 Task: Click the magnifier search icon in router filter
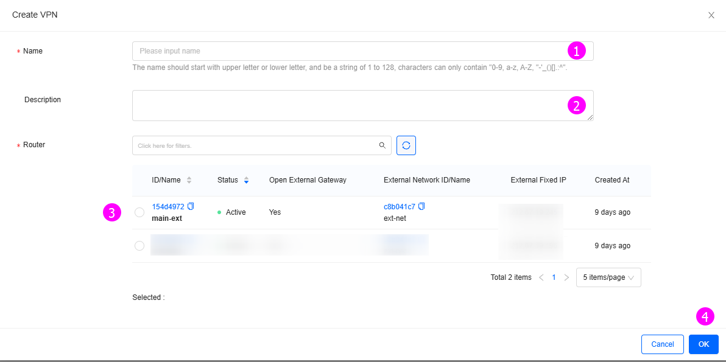click(382, 145)
